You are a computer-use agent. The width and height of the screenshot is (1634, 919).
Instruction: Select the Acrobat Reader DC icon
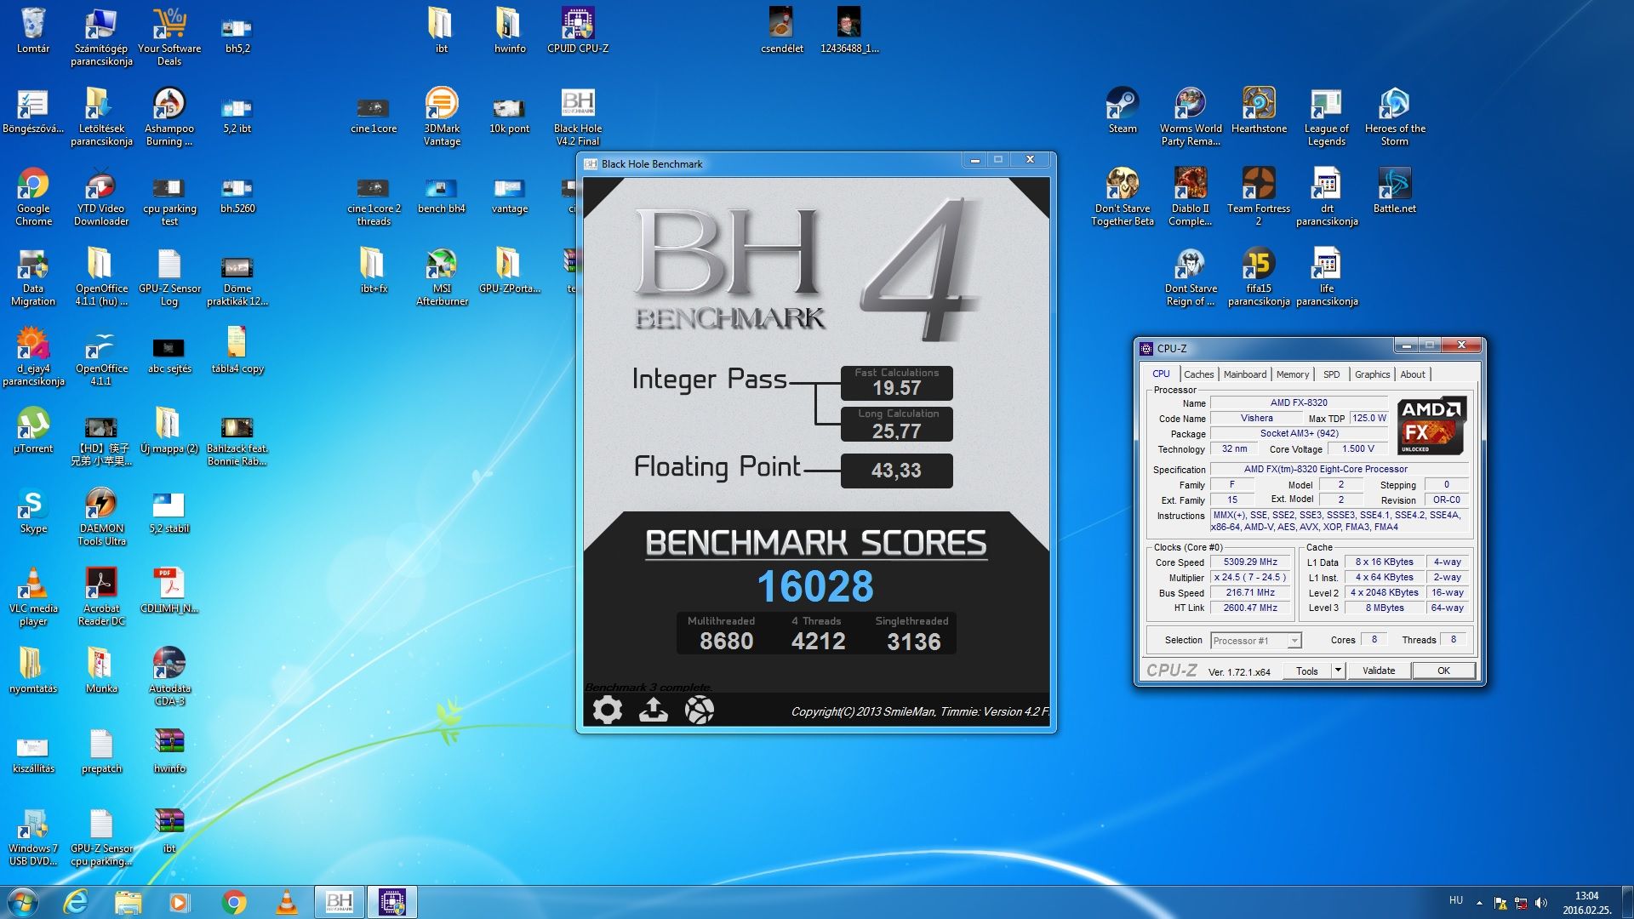tap(101, 596)
